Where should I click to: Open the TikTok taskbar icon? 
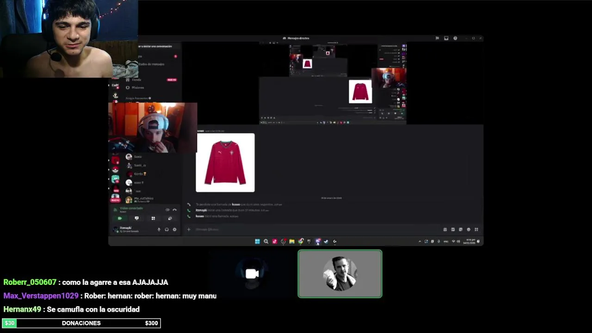pos(275,241)
